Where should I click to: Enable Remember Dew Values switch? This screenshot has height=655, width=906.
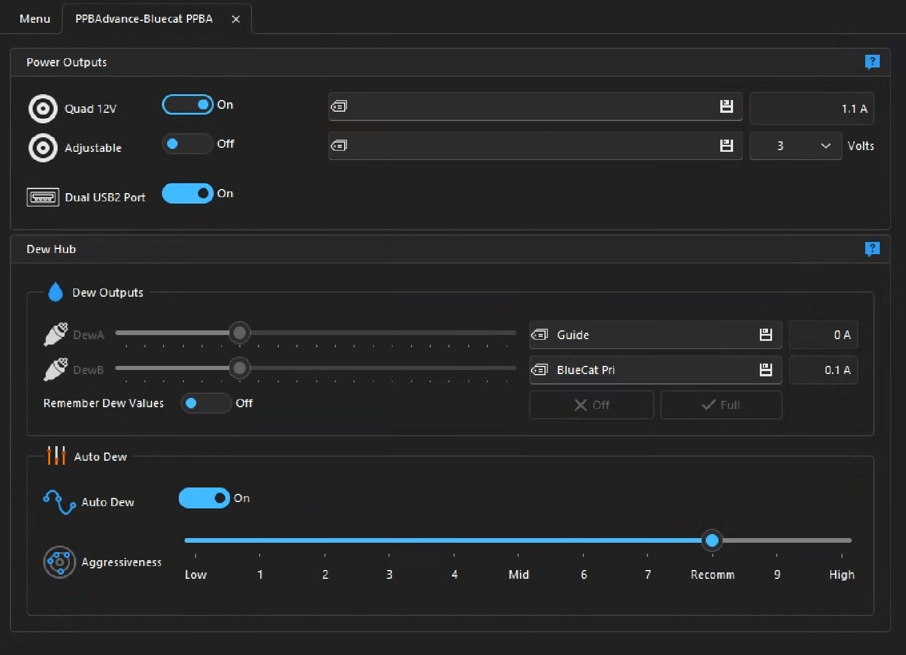(x=206, y=403)
